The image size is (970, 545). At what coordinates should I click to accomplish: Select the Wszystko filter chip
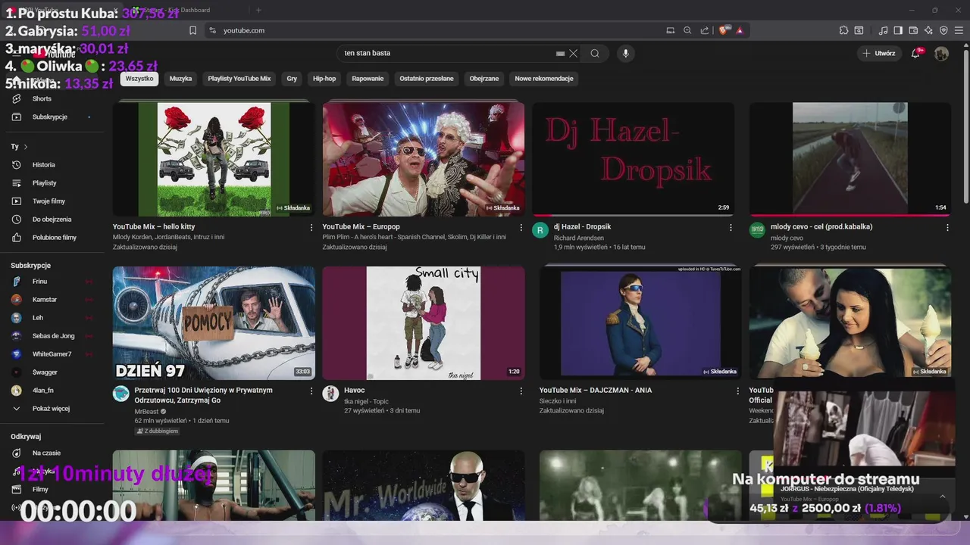click(x=139, y=79)
